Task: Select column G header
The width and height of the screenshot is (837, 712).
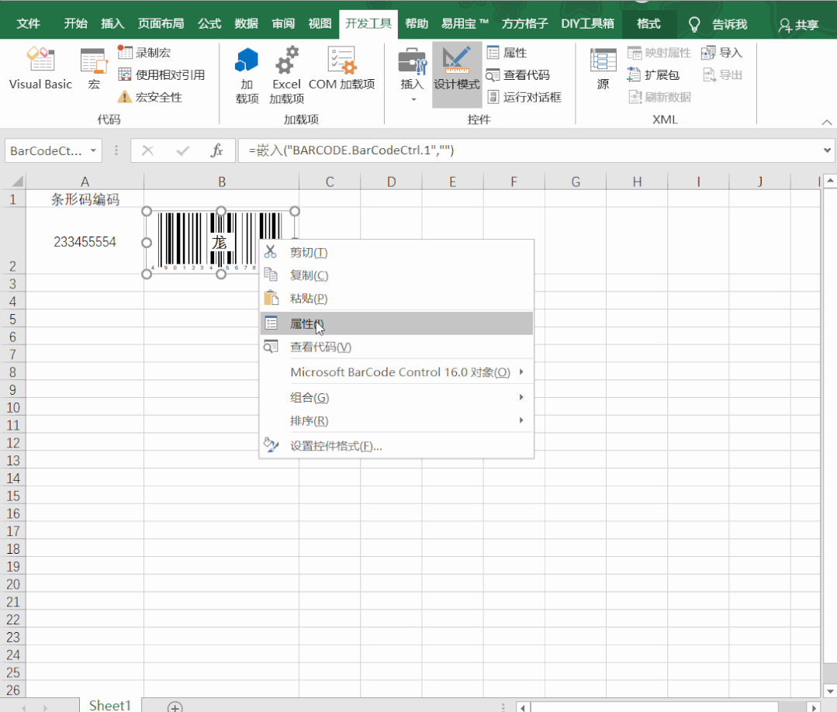Action: (x=576, y=182)
